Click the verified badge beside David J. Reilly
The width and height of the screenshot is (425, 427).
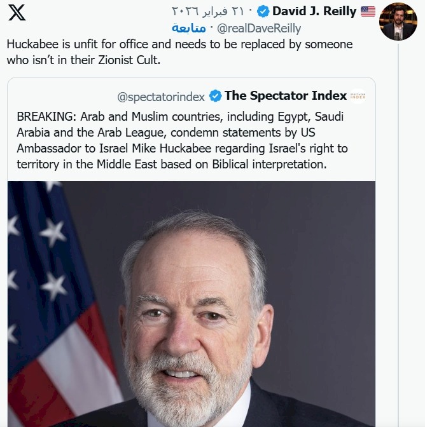click(262, 11)
